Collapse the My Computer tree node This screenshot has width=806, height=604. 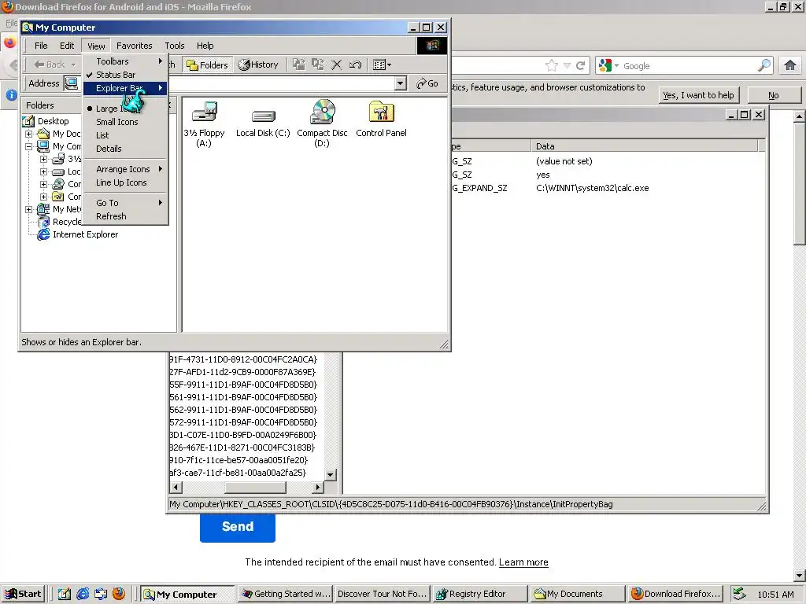pyautogui.click(x=29, y=146)
